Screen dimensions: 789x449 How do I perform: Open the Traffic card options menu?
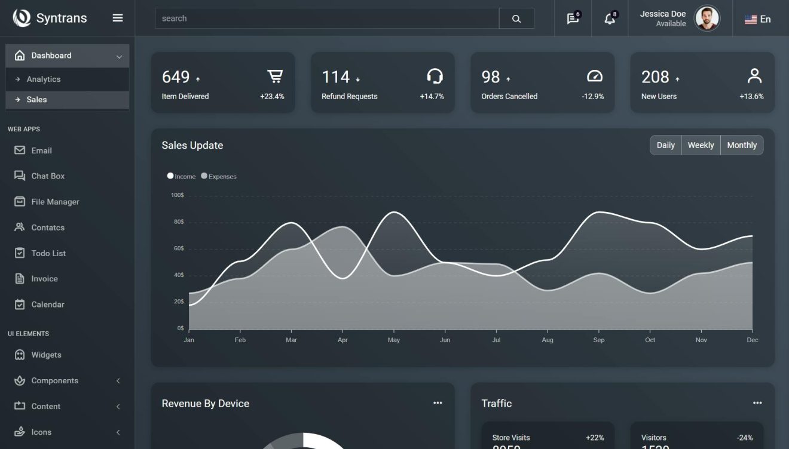pos(758,402)
